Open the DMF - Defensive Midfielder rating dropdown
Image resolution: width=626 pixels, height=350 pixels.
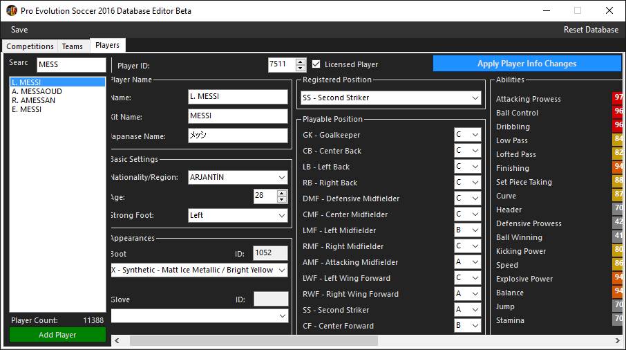(x=468, y=199)
